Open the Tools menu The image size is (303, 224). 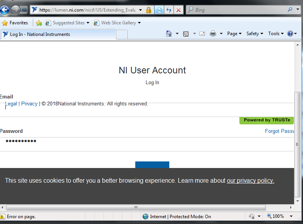click(x=276, y=34)
